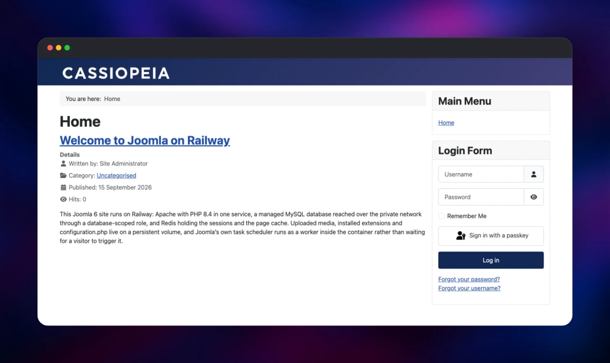This screenshot has width=610, height=363.
Task: Focus the Username input field
Action: (x=481, y=174)
